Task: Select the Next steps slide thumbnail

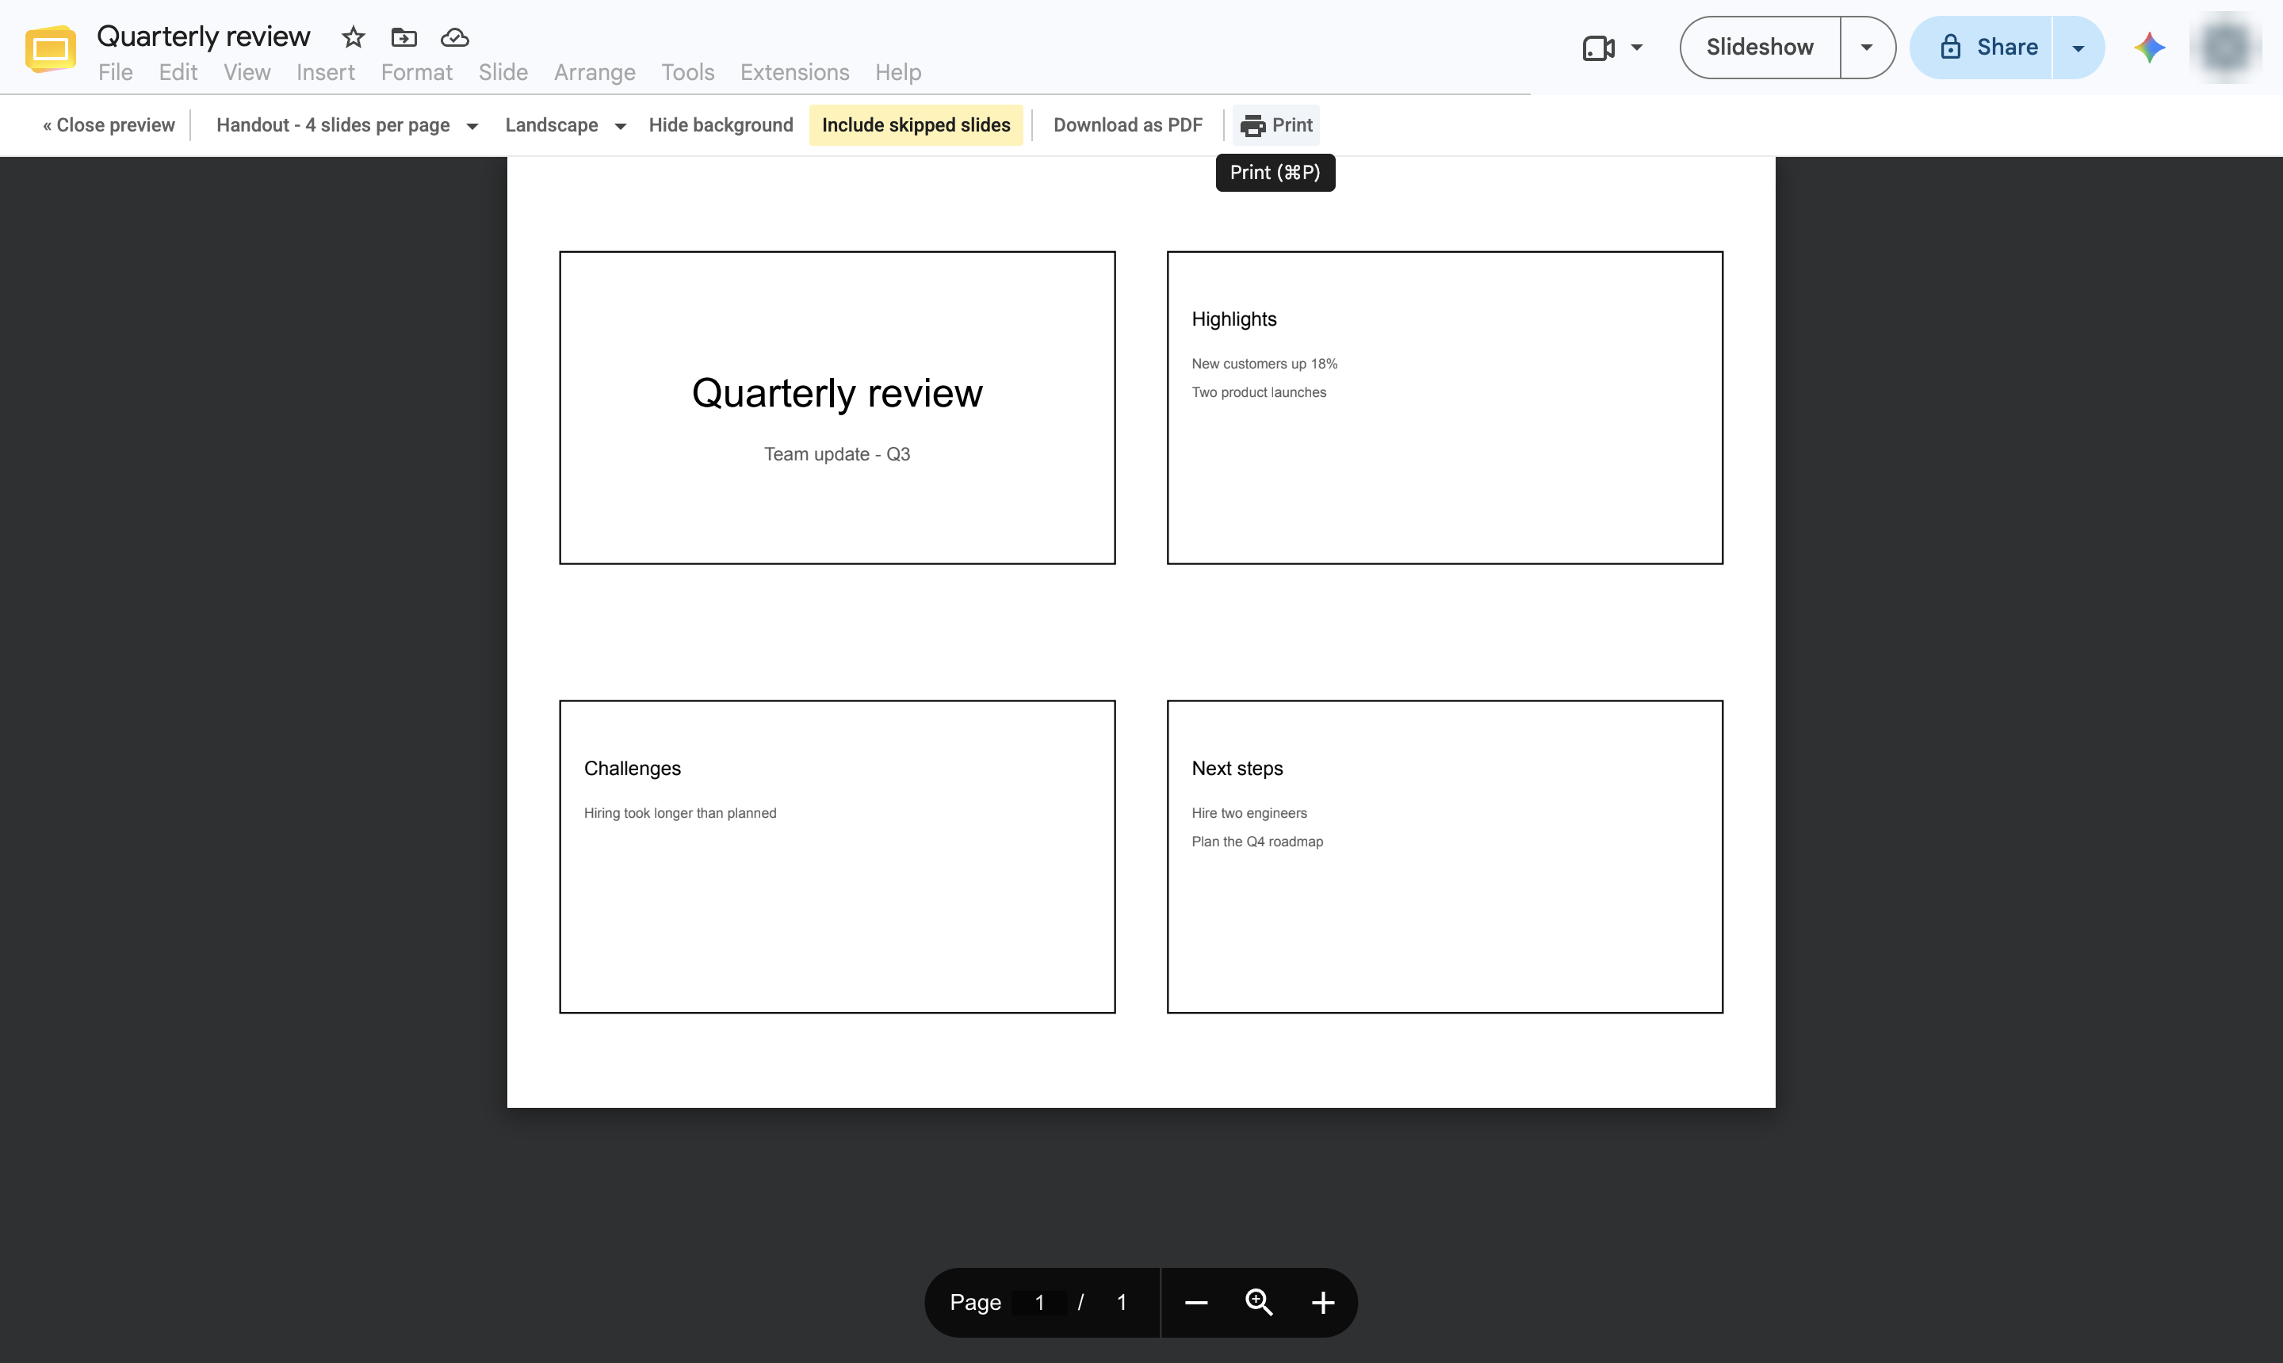Action: coord(1445,857)
